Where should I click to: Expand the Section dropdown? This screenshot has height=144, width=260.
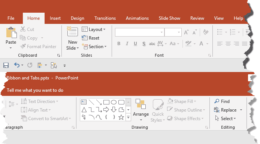94,47
